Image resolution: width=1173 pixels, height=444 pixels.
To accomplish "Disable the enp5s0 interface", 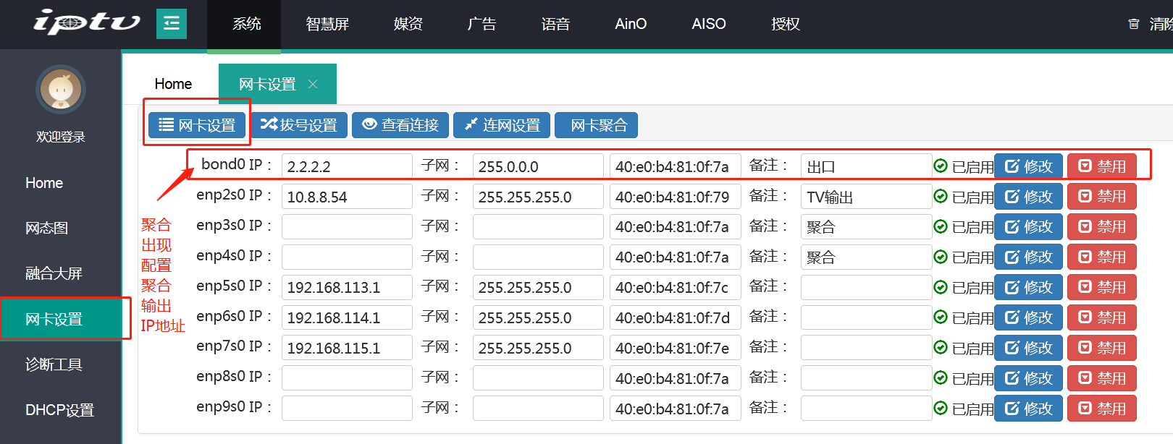I will tap(1101, 287).
